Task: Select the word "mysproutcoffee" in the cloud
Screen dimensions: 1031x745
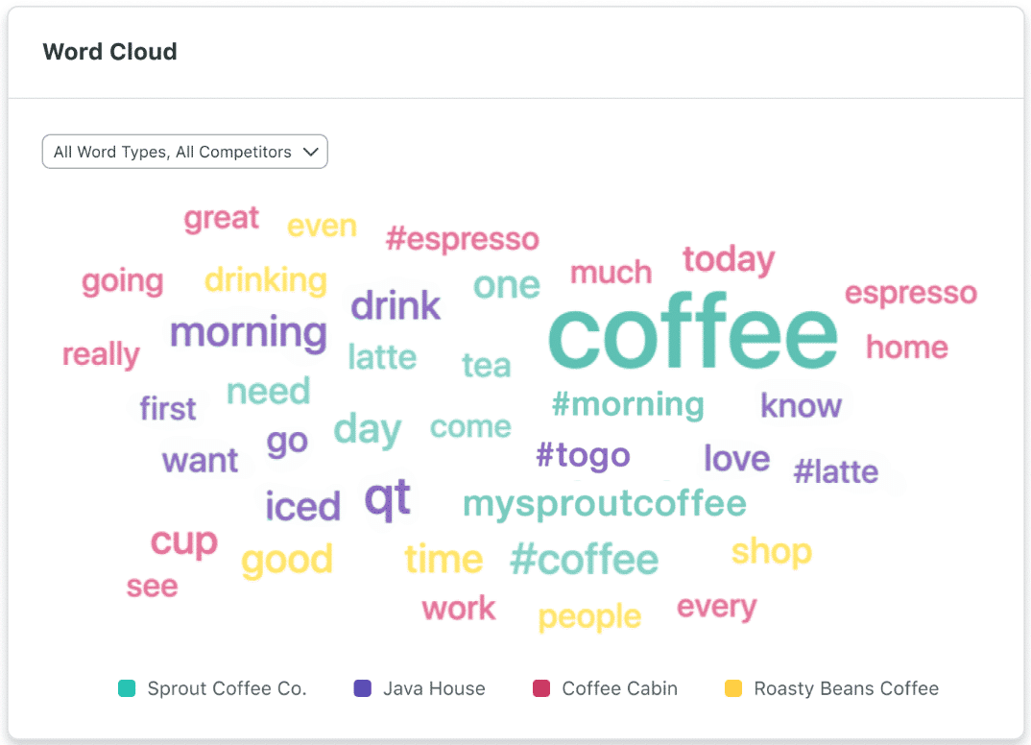Action: (604, 504)
